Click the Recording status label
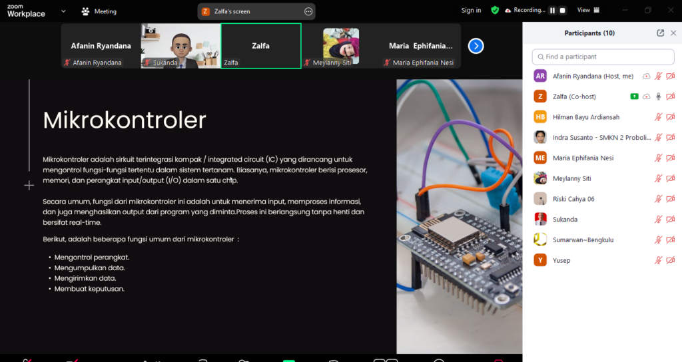Viewport: 682px width, 362px height. [529, 10]
